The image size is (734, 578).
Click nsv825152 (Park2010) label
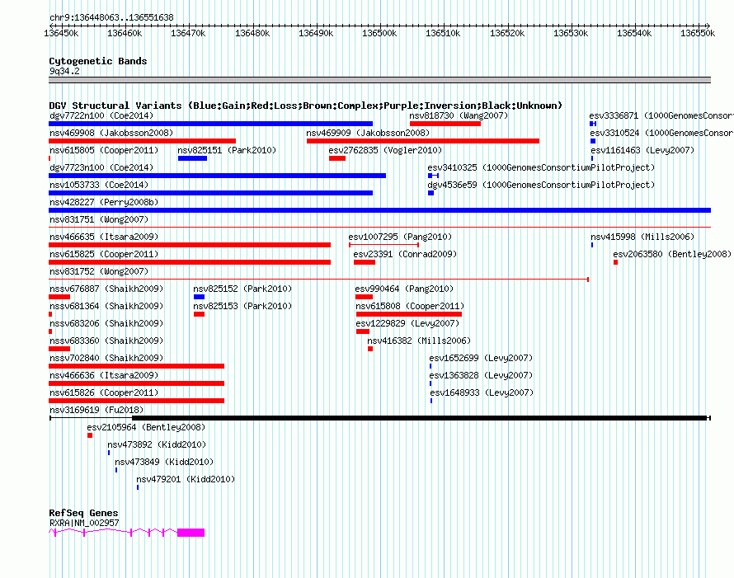[242, 289]
